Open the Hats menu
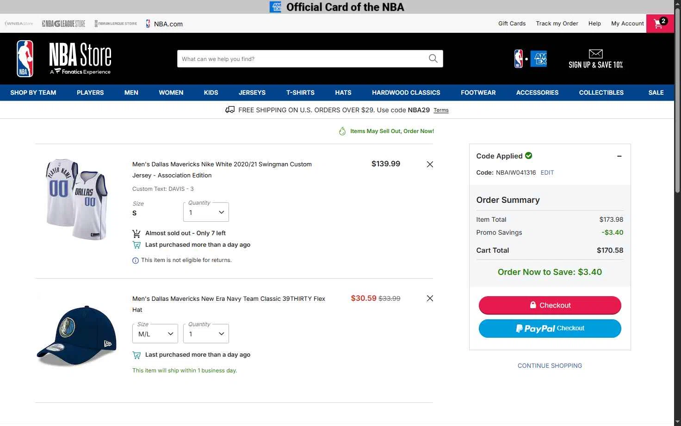The height and width of the screenshot is (426, 681). 343,92
